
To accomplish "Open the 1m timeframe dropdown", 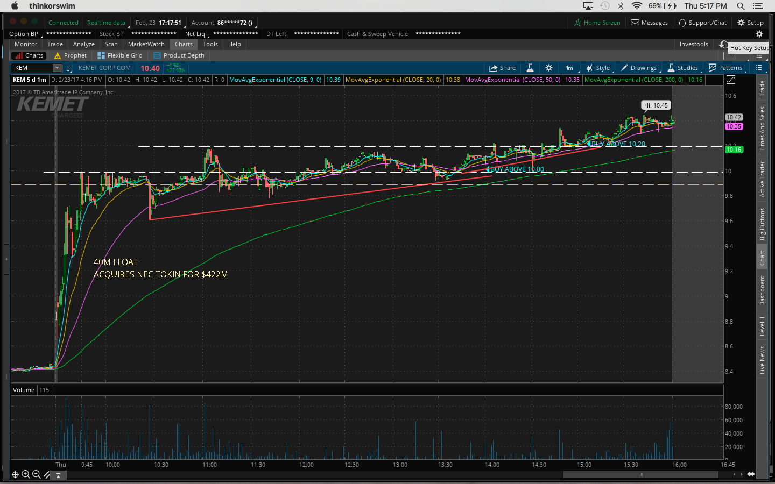I will [x=569, y=68].
